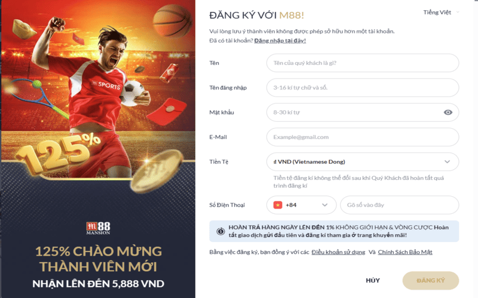Open the Điều khoản sử dụng link
This screenshot has height=298, width=478.
click(338, 252)
